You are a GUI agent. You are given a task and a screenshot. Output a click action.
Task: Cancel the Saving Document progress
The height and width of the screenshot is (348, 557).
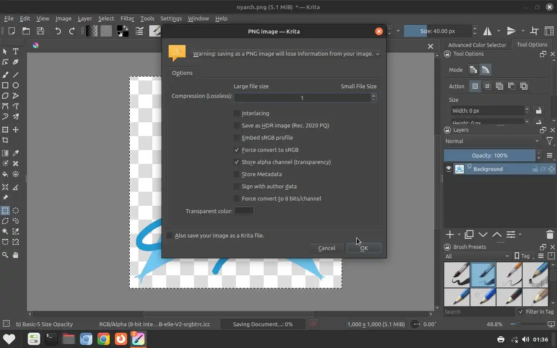(x=313, y=324)
